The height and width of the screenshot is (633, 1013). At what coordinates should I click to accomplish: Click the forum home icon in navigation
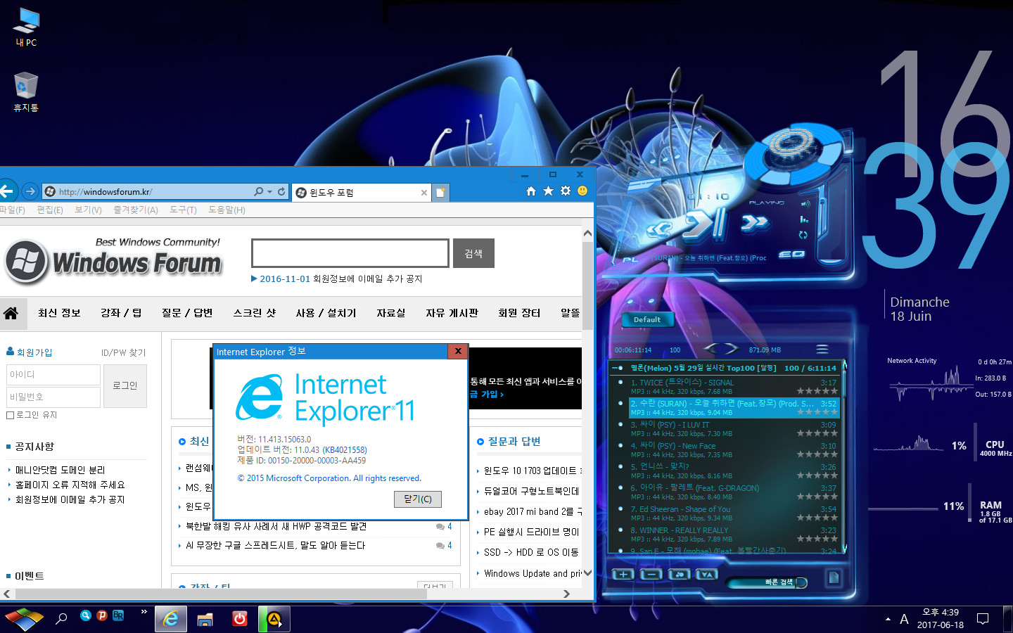pyautogui.click(x=11, y=313)
